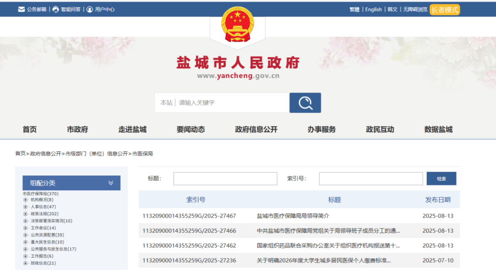Click 智能问答 text link
The width and height of the screenshot is (496, 270).
(x=71, y=10)
